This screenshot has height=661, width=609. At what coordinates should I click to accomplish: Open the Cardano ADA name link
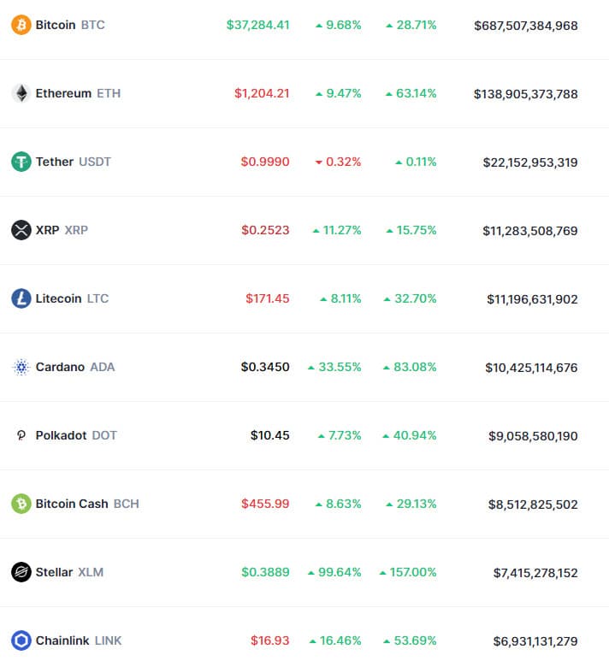[75, 367]
